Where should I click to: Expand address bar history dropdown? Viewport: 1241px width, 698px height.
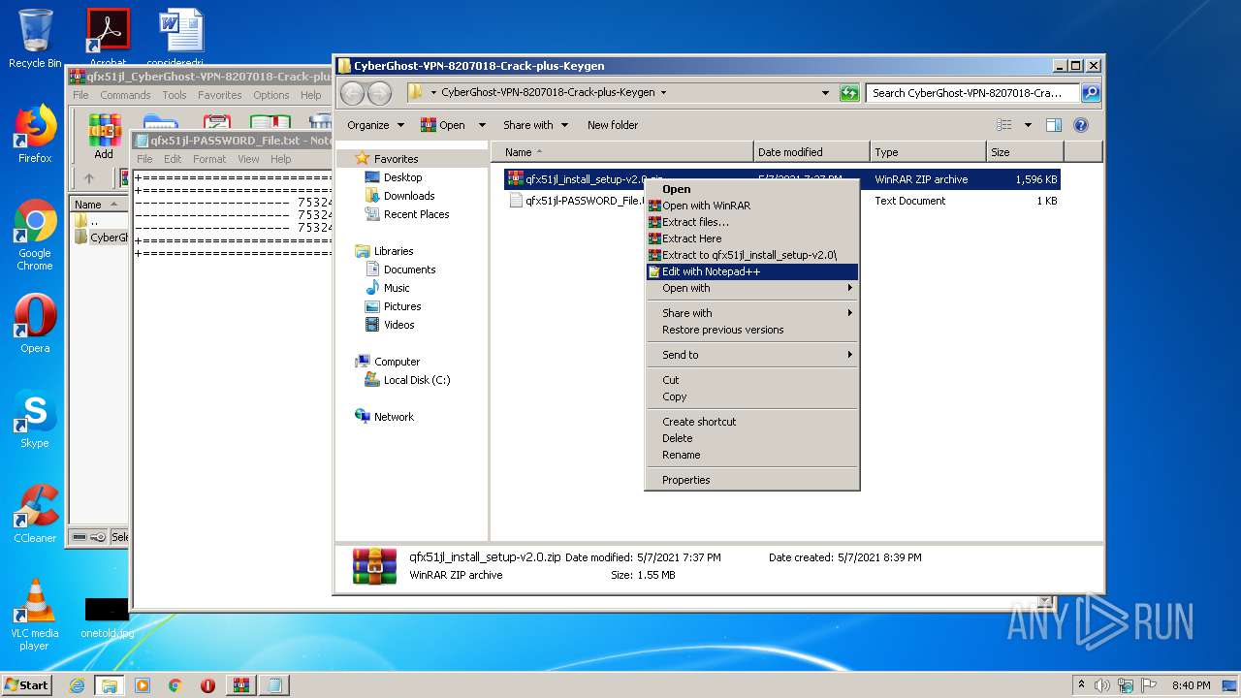point(825,93)
